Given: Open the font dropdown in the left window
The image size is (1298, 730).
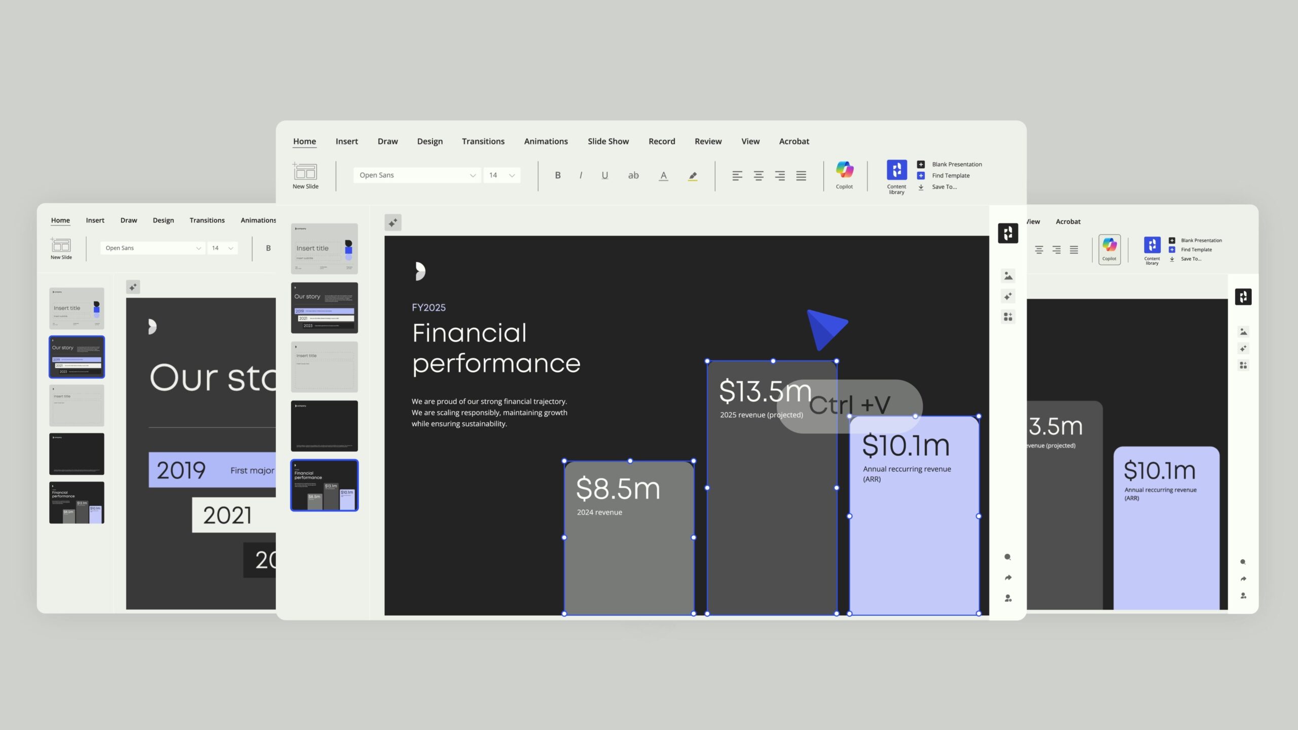Looking at the screenshot, I should (x=152, y=247).
